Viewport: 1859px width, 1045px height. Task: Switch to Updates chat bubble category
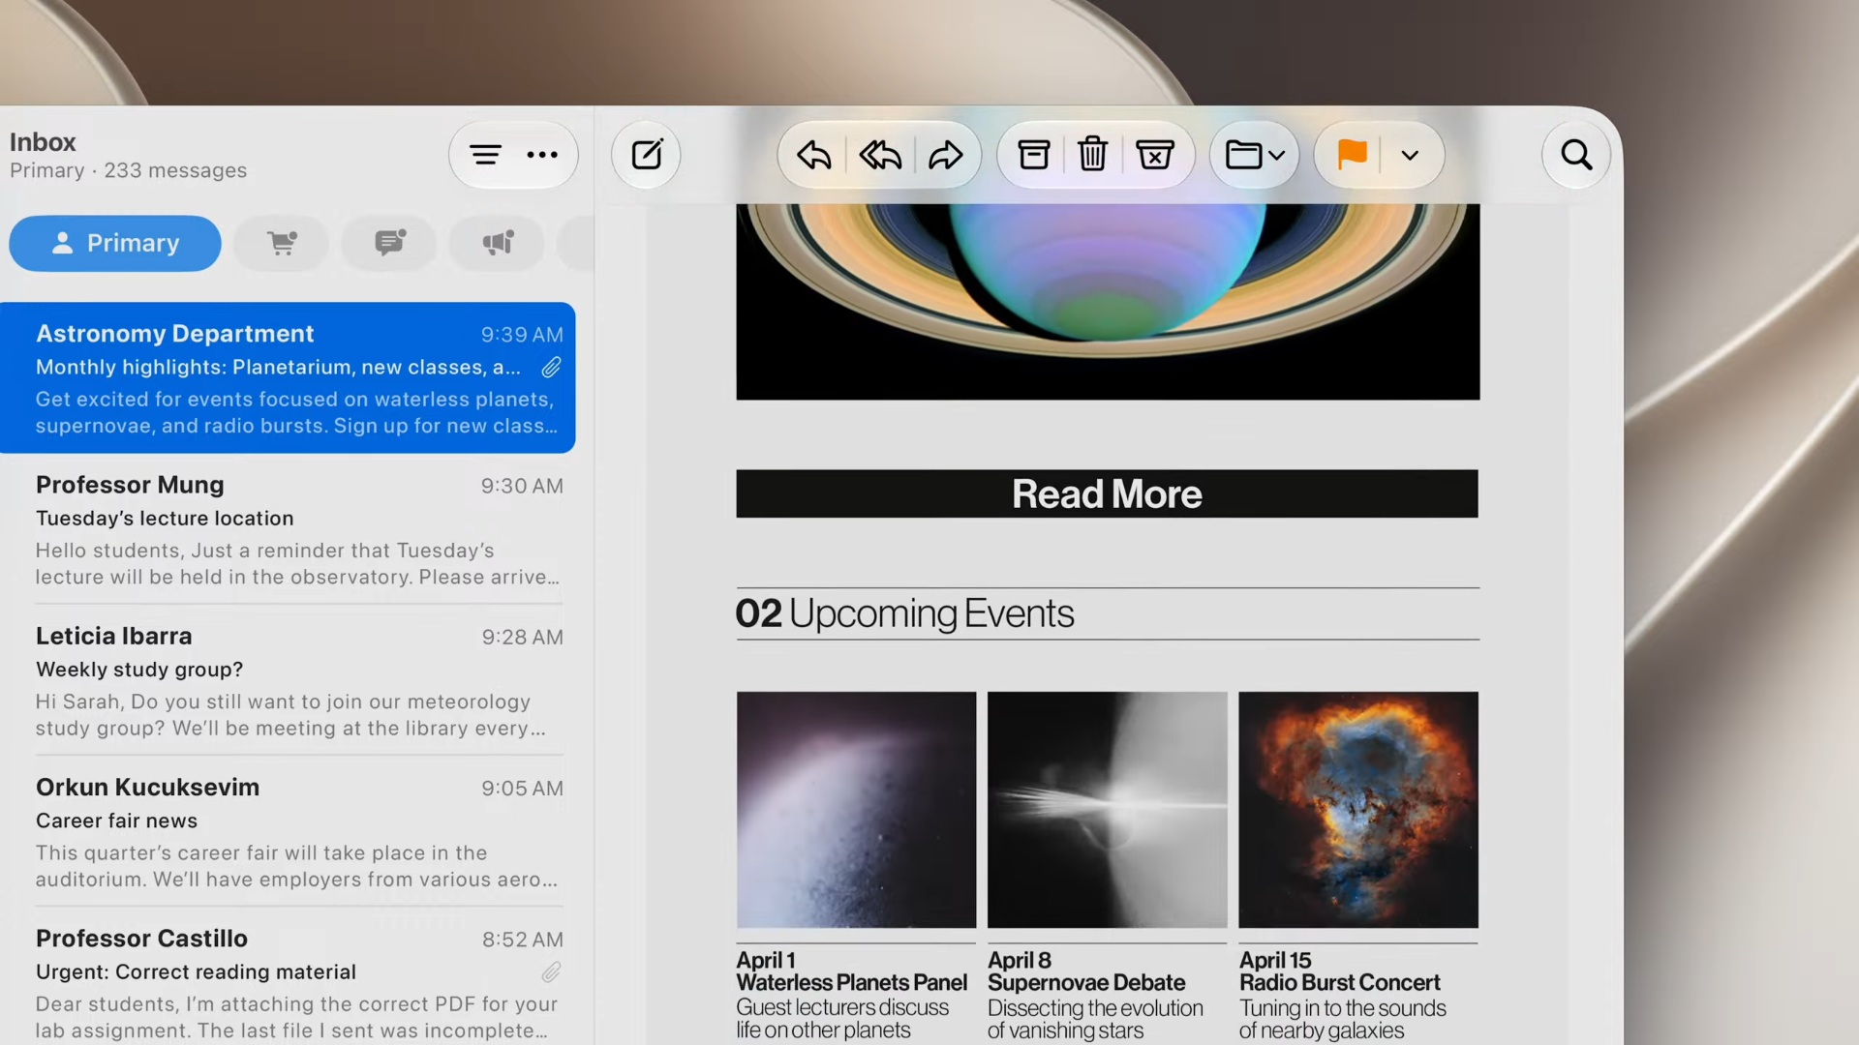(x=390, y=243)
